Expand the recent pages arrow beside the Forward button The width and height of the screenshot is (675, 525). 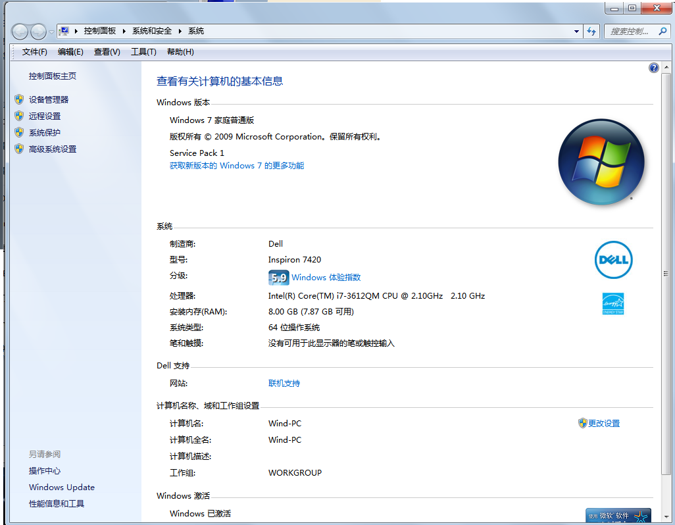(x=51, y=32)
